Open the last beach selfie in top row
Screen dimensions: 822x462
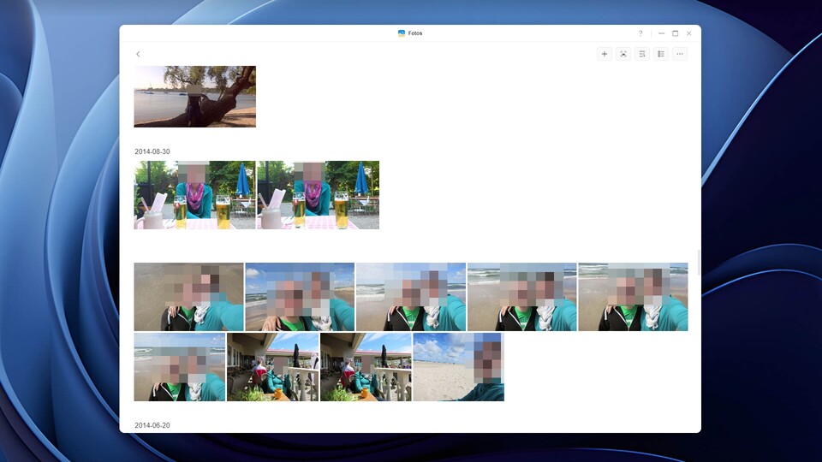coord(633,297)
